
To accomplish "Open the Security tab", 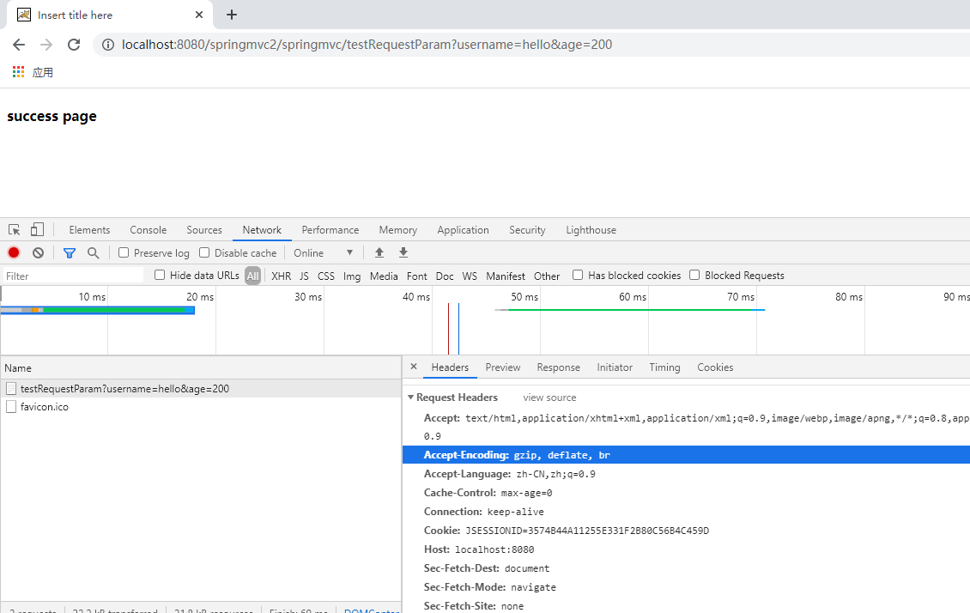I will coord(527,229).
